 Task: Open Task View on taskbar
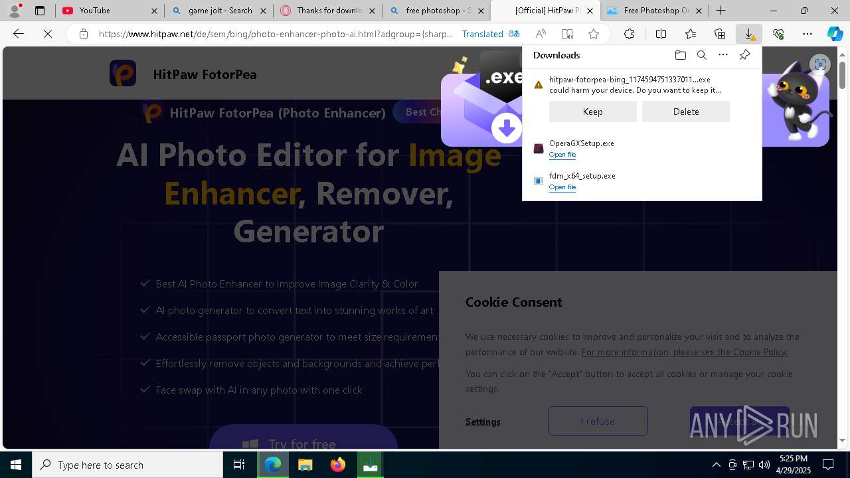239,465
